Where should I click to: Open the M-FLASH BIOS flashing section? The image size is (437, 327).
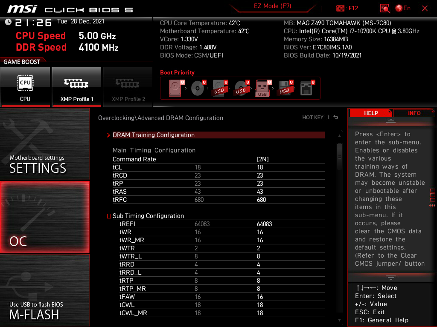[x=44, y=290]
